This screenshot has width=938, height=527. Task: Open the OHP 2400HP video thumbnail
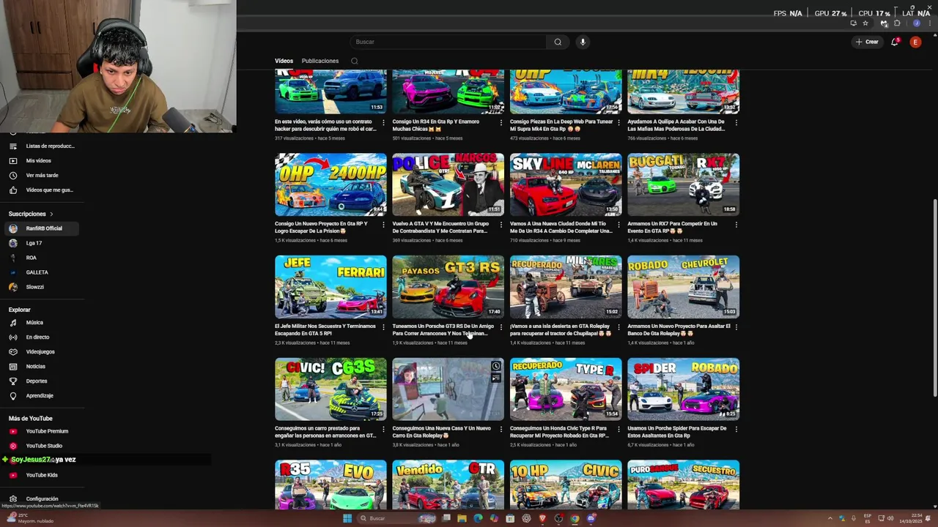pos(330,184)
